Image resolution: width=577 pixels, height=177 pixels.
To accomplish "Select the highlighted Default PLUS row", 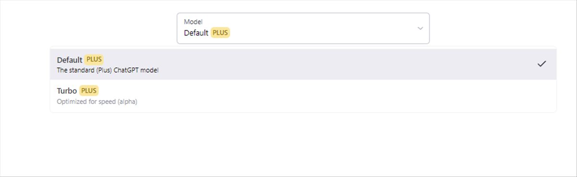I will click(x=303, y=64).
